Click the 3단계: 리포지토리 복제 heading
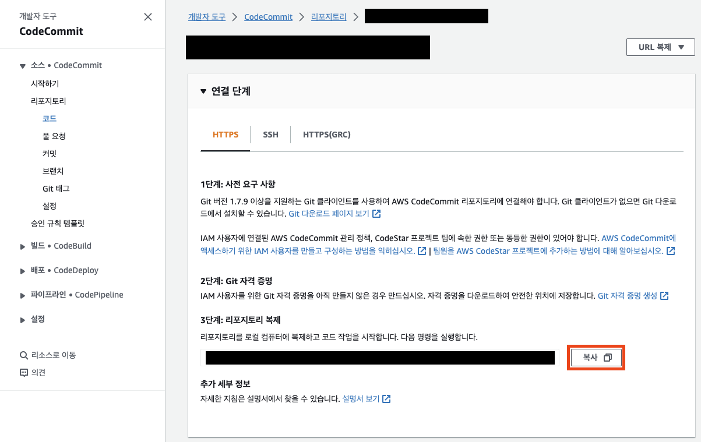Viewport: 701px width, 442px height. point(241,320)
